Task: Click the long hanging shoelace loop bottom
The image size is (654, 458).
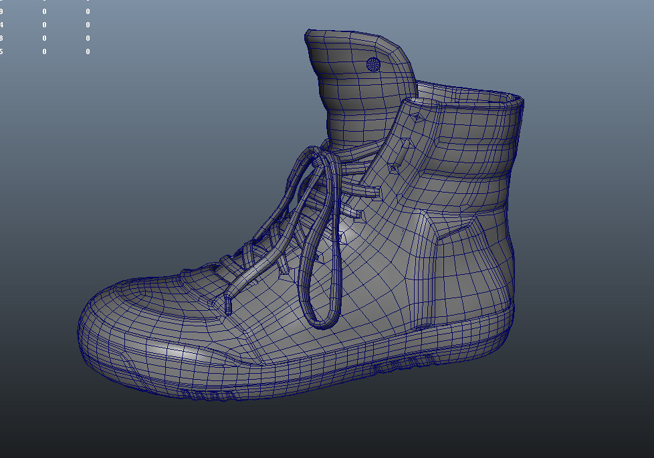Action: tap(324, 321)
